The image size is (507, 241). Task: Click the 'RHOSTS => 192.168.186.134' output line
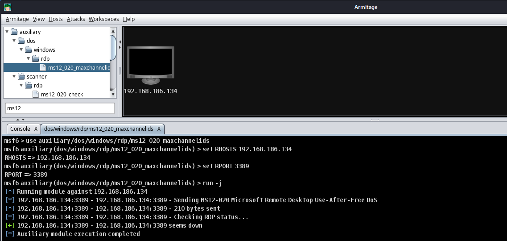click(x=47, y=158)
